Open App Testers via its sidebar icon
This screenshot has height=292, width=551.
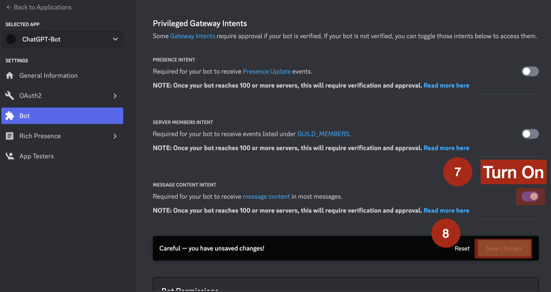pyautogui.click(x=10, y=156)
